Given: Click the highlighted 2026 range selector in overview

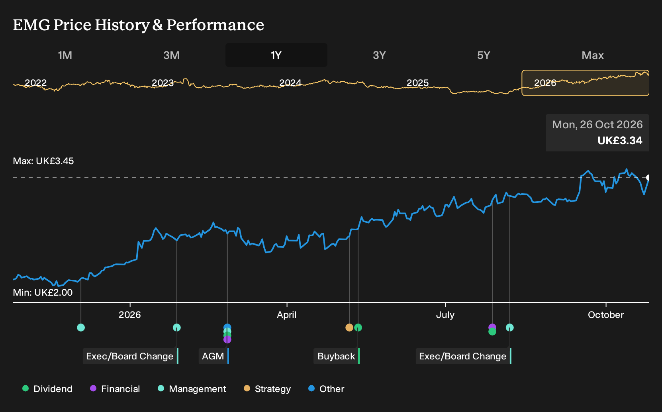Looking at the screenshot, I should [x=586, y=83].
